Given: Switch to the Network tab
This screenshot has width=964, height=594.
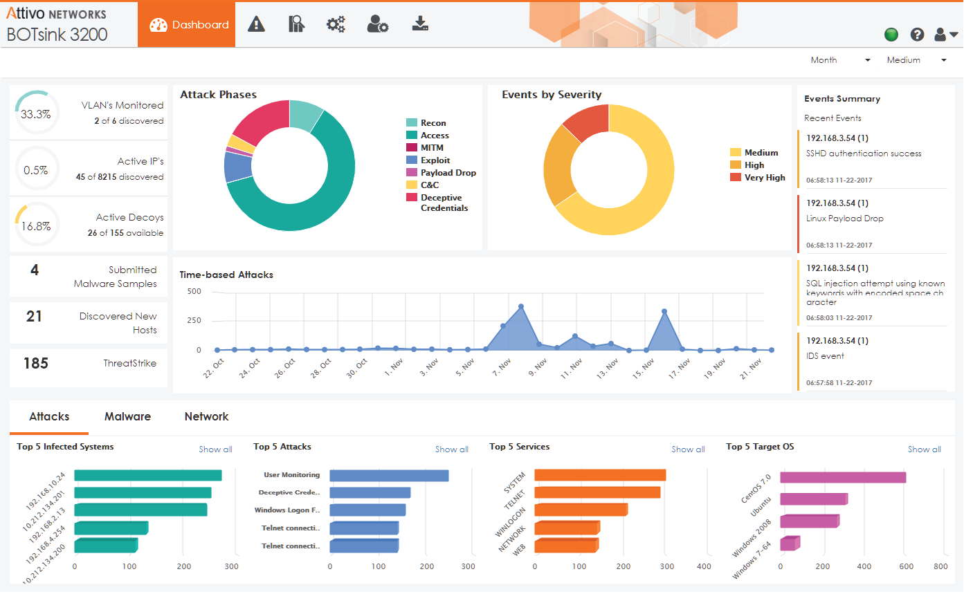Looking at the screenshot, I should 206,417.
